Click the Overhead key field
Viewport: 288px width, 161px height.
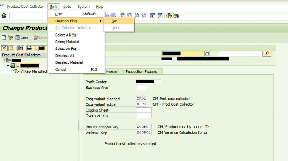point(144,115)
